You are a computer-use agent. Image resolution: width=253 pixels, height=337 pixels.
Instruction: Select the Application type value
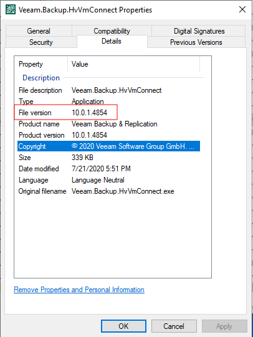point(88,102)
